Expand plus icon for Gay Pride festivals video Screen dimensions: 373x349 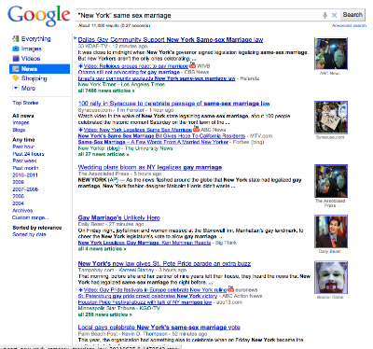click(80, 290)
